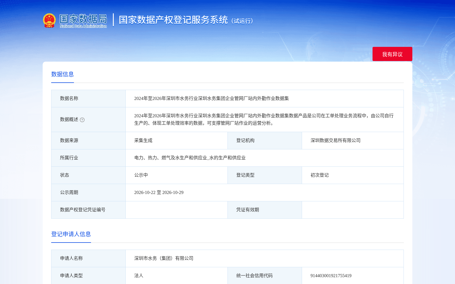Click the 深圳市水务（集团）有限公司 value

click(x=164, y=258)
